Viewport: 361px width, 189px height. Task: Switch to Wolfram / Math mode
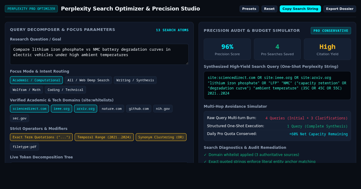pyautogui.click(x=26, y=90)
